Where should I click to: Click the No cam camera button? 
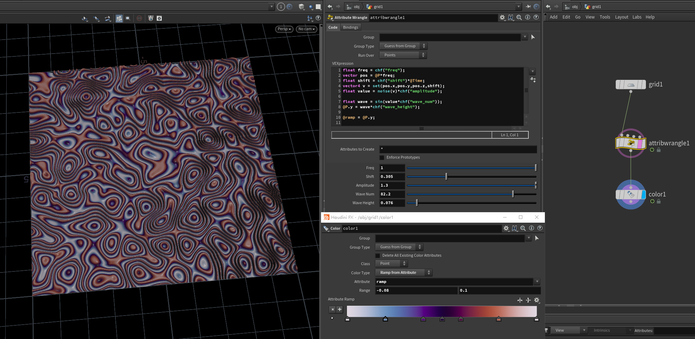306,29
